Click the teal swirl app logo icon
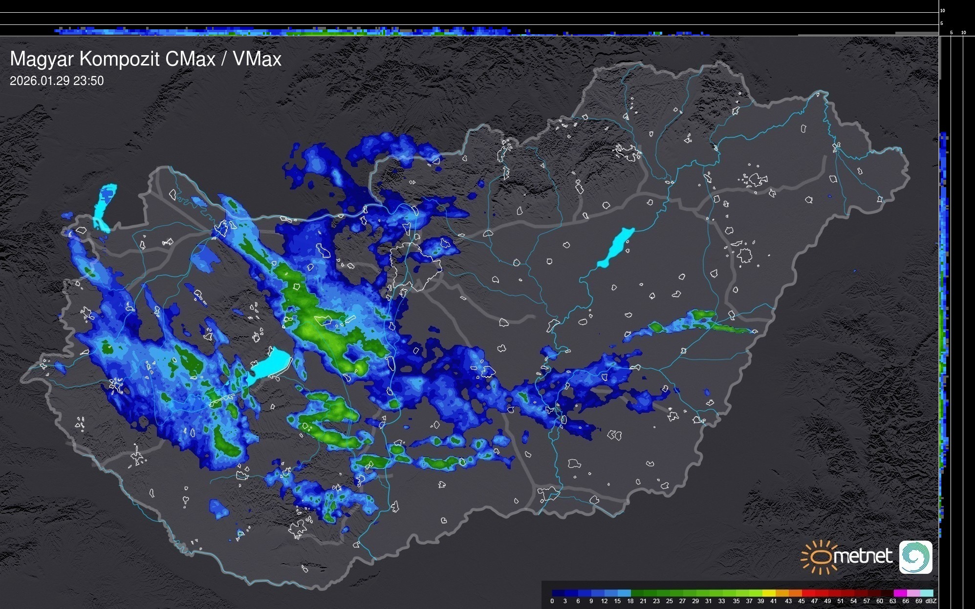Viewport: 975px width, 609px height. point(915,557)
